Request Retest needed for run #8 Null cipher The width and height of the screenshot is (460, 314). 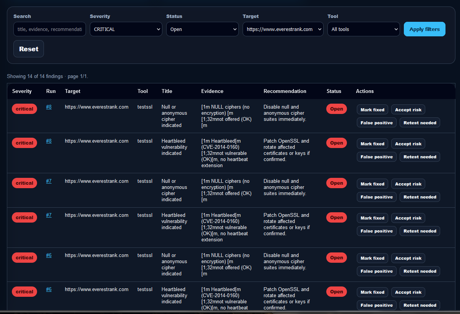pos(420,123)
